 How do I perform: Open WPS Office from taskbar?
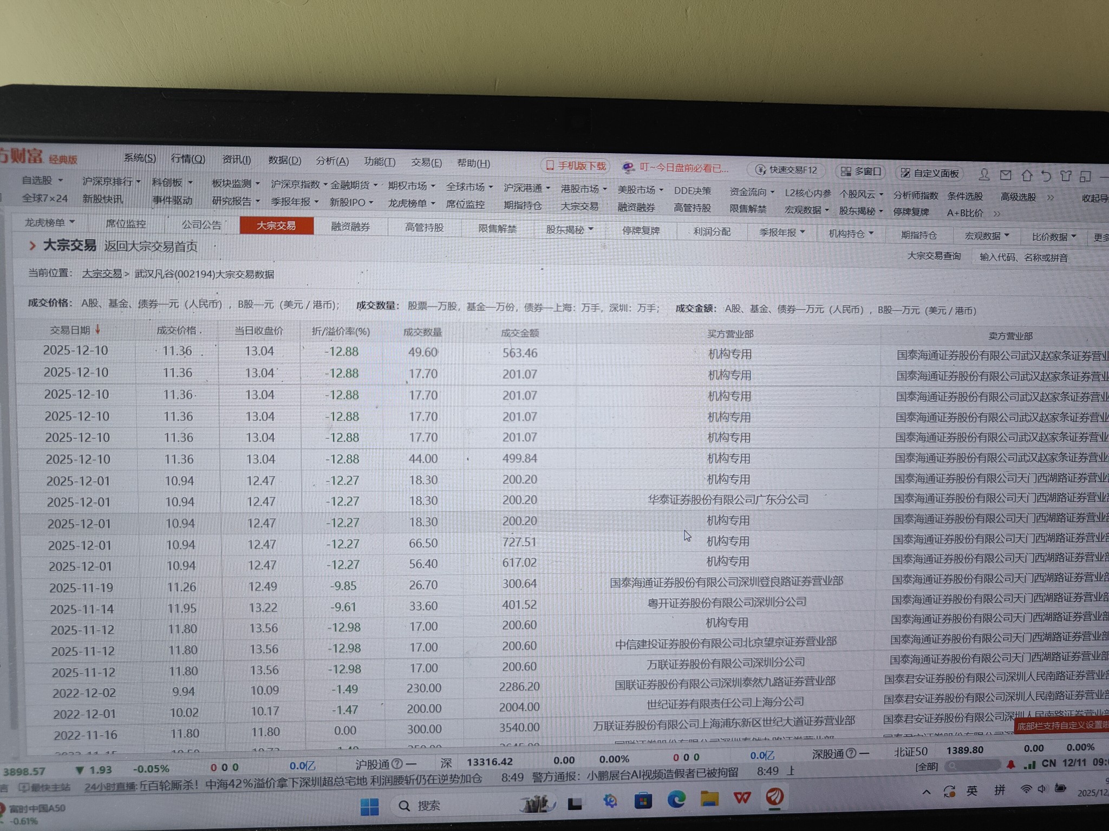pyautogui.click(x=742, y=797)
